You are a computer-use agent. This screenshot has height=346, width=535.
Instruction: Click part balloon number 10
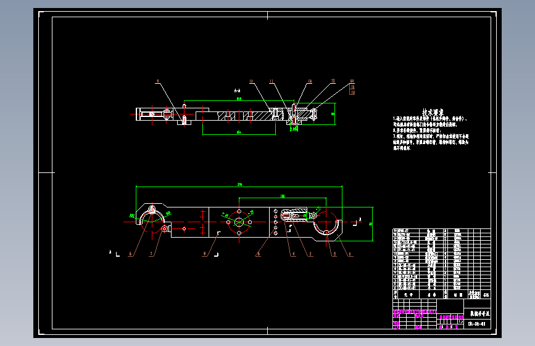[252, 81]
